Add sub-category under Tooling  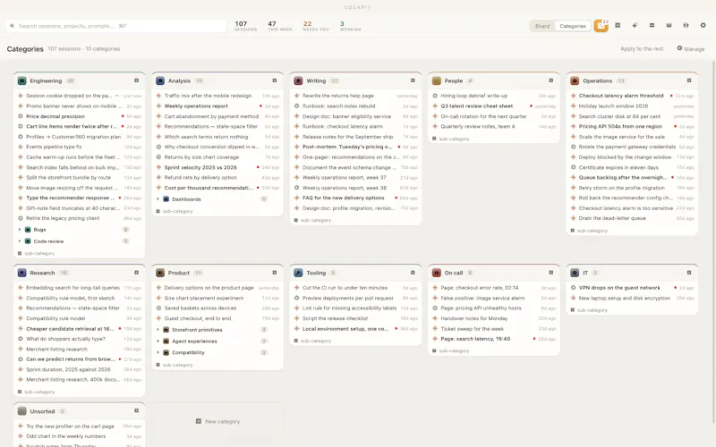pos(312,341)
